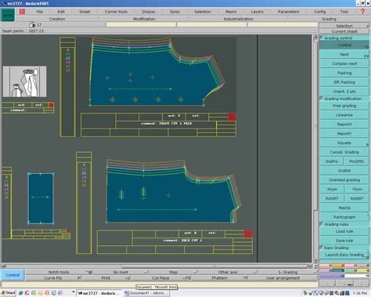Click the Complex nest button

[344, 63]
